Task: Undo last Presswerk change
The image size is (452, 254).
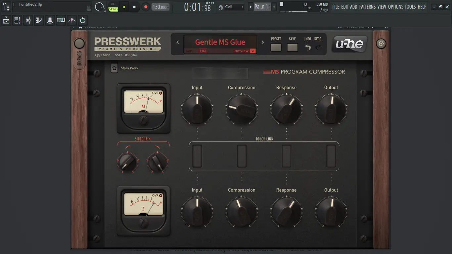Action: (x=308, y=48)
